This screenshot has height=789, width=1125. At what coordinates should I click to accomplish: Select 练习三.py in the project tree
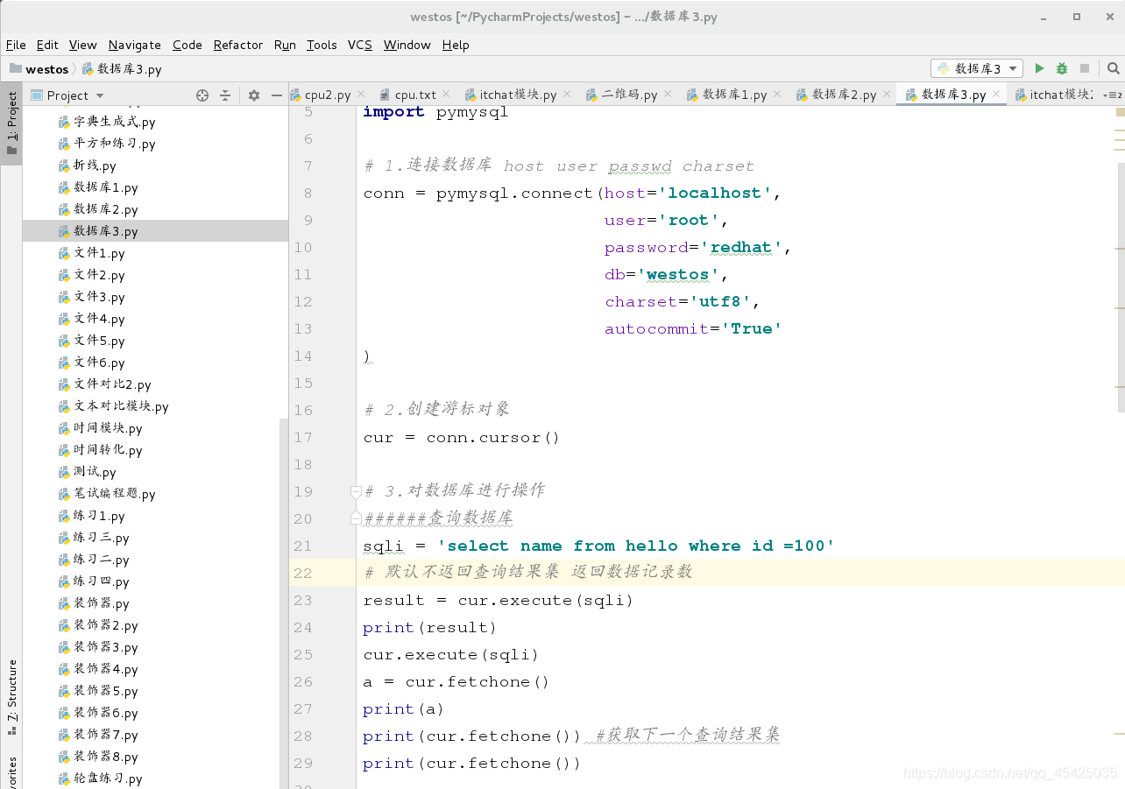[x=94, y=538]
